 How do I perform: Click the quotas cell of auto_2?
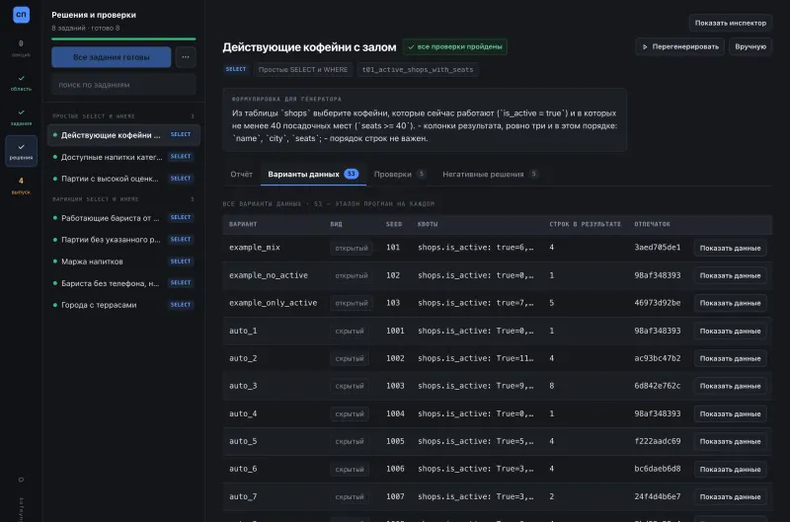click(475, 358)
